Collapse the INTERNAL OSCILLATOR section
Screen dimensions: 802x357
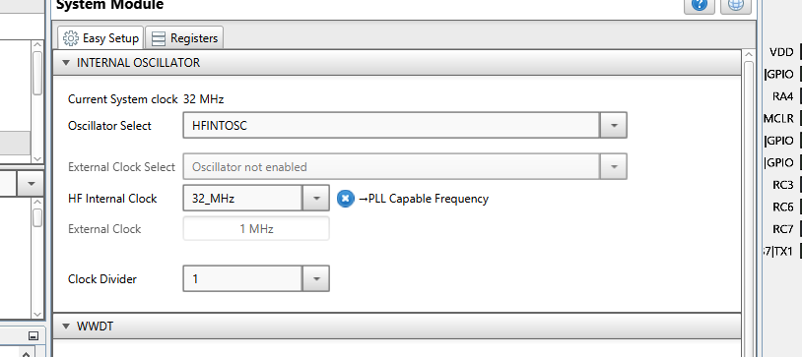click(65, 63)
